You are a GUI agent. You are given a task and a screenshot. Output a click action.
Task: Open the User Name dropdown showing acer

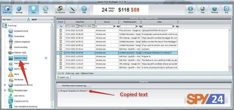pyautogui.click(x=33, y=20)
